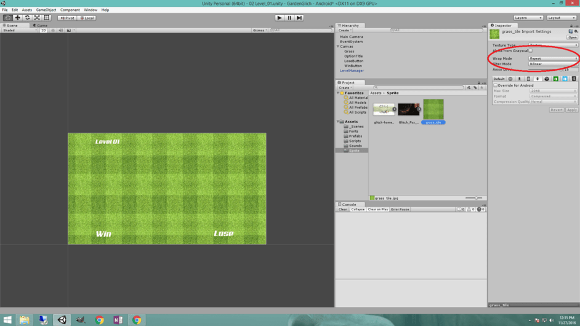The width and height of the screenshot is (580, 326).
Task: Enable Override for Android checkbox
Action: (495, 85)
